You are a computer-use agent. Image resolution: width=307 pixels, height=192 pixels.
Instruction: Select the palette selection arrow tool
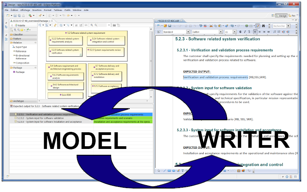pos(12,30)
